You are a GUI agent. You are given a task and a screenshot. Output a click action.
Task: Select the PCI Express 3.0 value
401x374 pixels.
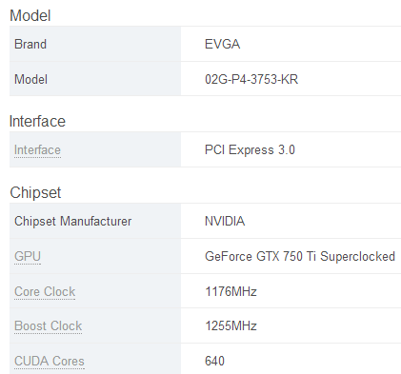point(250,149)
